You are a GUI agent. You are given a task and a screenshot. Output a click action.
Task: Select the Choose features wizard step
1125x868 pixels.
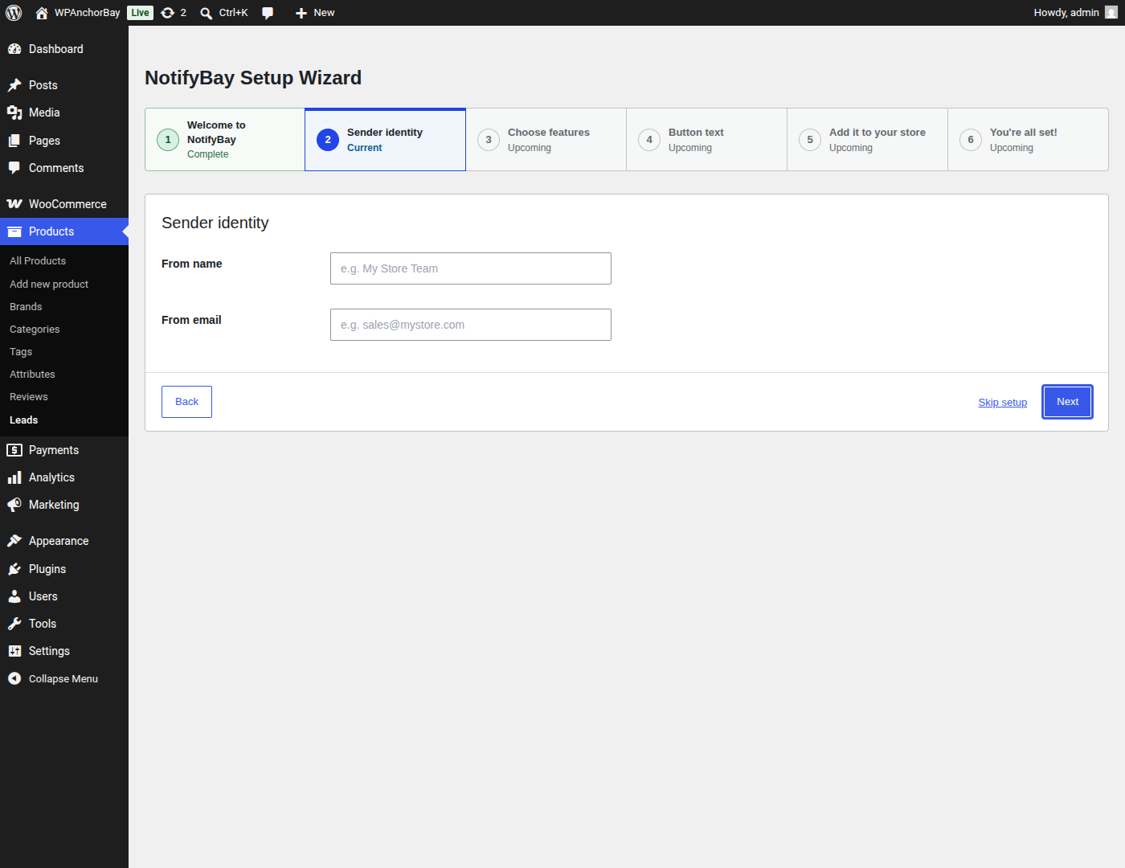546,140
